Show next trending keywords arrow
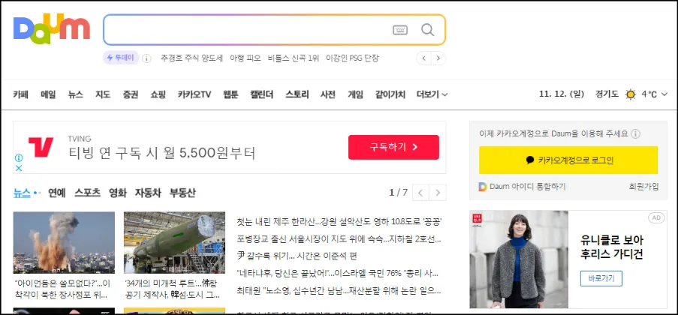The width and height of the screenshot is (678, 315). point(438,58)
